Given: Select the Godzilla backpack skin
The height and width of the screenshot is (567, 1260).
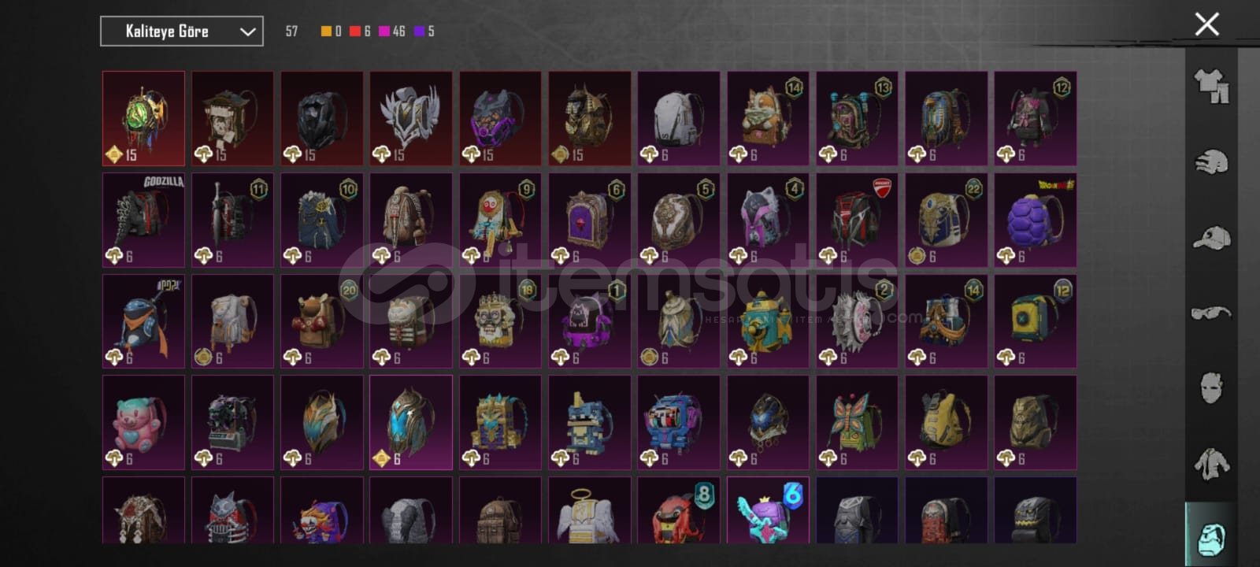Looking at the screenshot, I should pyautogui.click(x=143, y=220).
